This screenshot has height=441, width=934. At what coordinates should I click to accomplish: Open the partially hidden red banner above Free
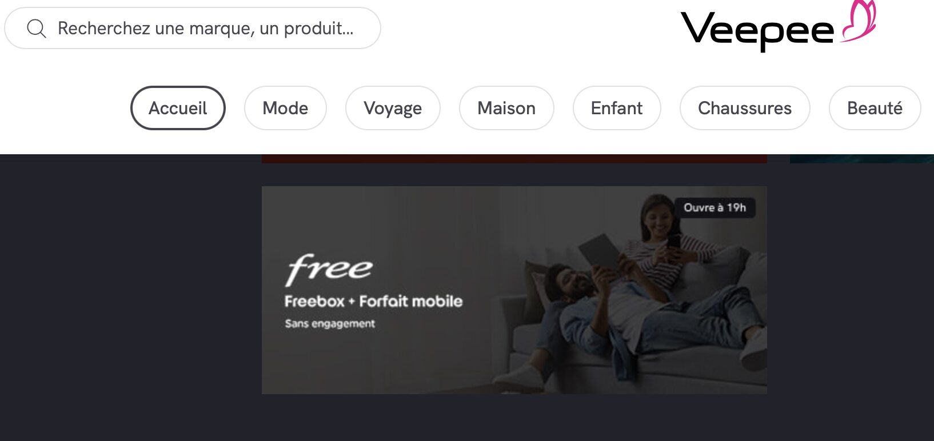pos(514,159)
